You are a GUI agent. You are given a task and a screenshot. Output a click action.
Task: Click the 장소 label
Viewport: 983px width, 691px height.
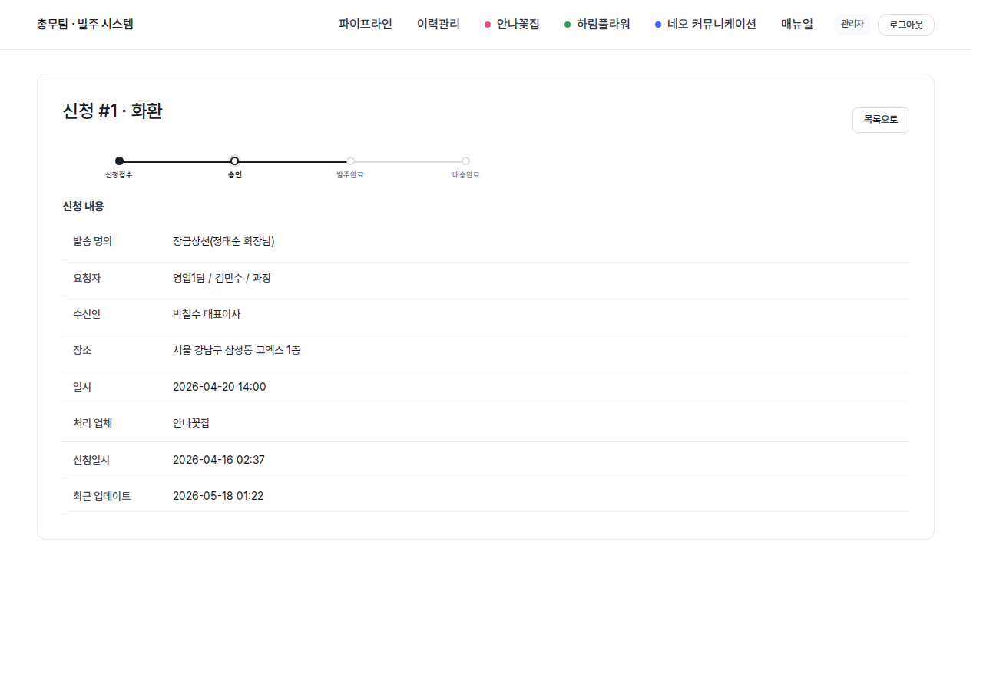[82, 350]
